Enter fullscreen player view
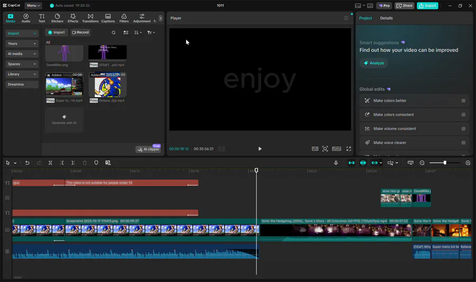Screen dimensions: 476x282 coord(349,149)
